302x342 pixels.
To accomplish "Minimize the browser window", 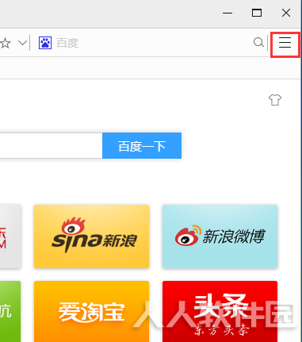I will point(227,13).
